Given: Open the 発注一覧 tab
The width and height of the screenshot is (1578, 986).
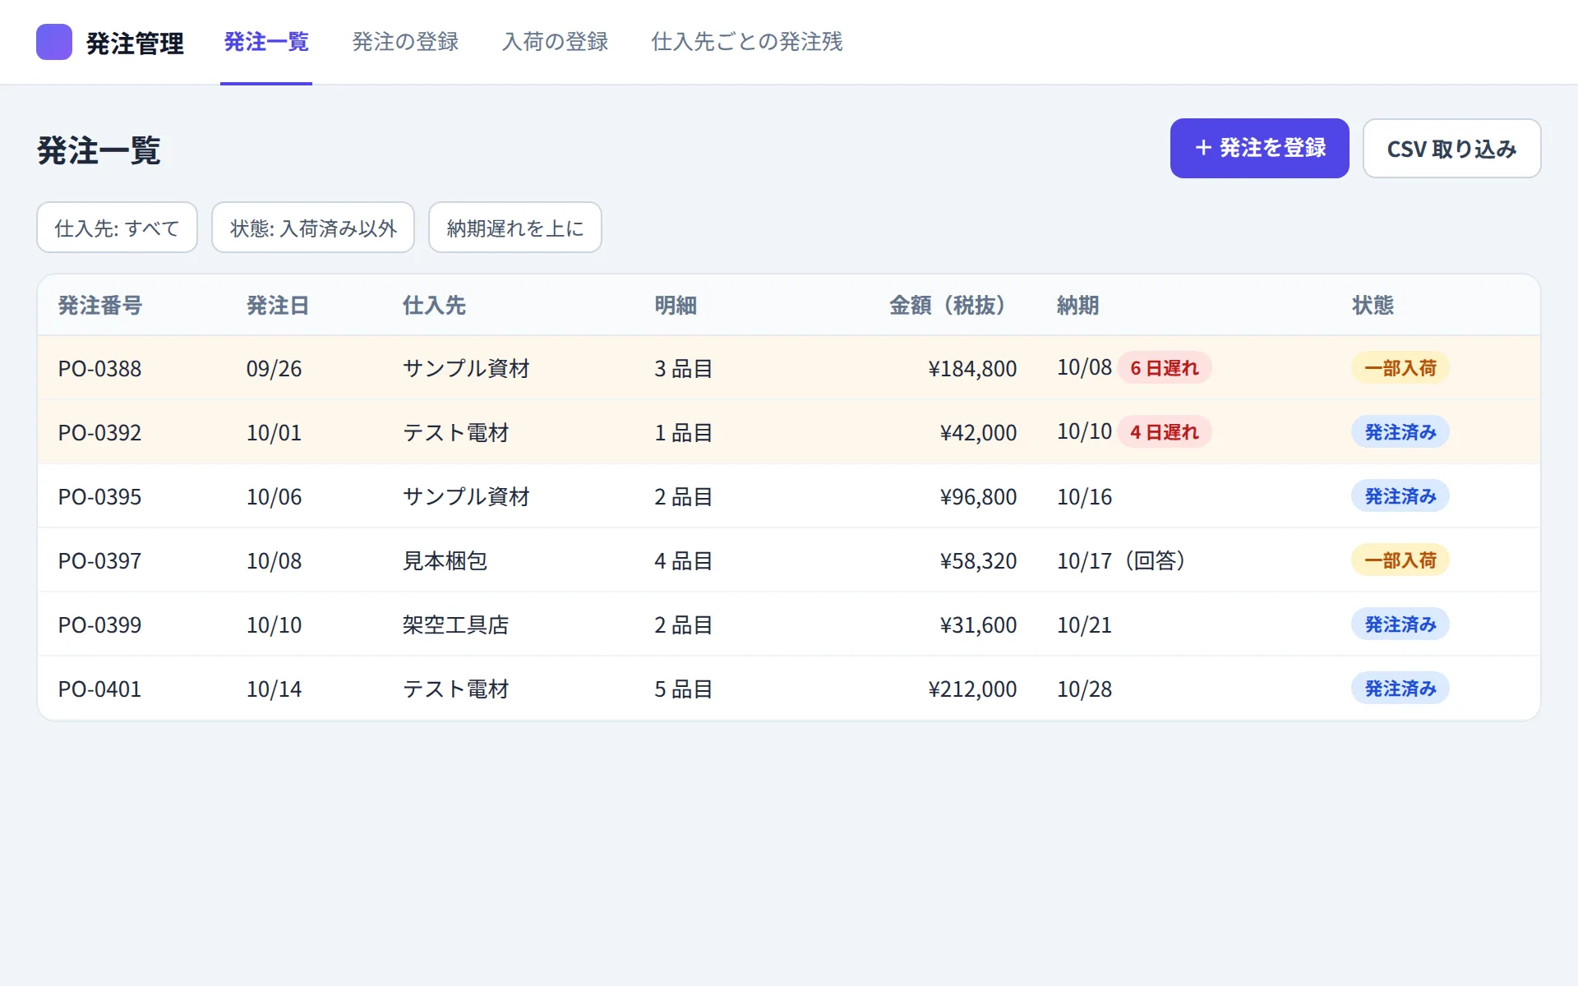Looking at the screenshot, I should pyautogui.click(x=266, y=42).
